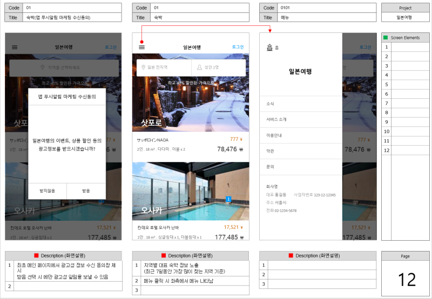Click the 177,485 ₩ price in middle screen
Image resolution: width=432 pixels, height=299 pixels.
229,237
